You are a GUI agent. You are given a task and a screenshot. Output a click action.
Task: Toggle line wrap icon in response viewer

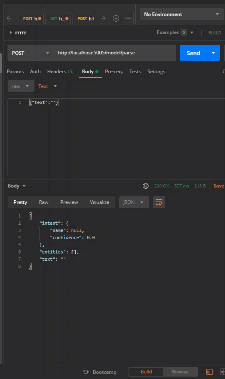[x=159, y=202]
